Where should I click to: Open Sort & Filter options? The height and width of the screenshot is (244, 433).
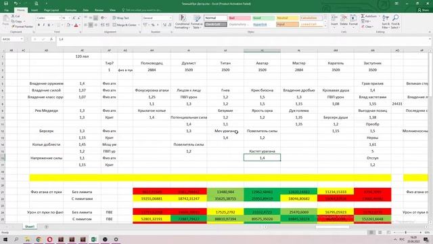(386, 22)
